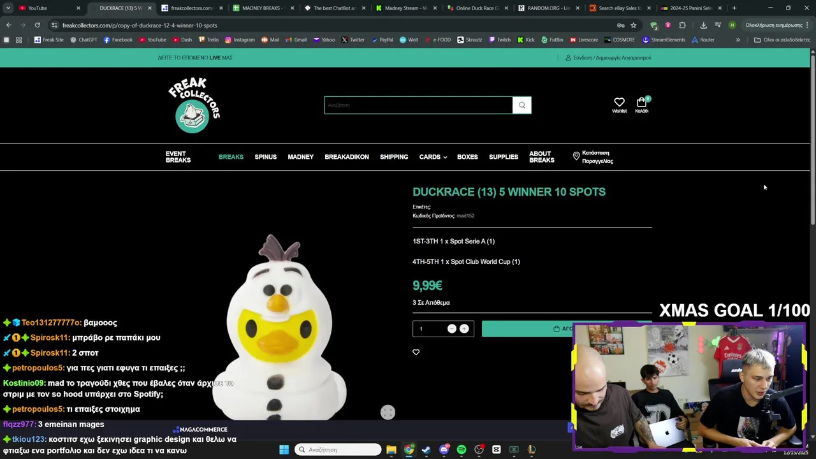
Task: Bookmark this page with the star icon
Action: (633, 25)
